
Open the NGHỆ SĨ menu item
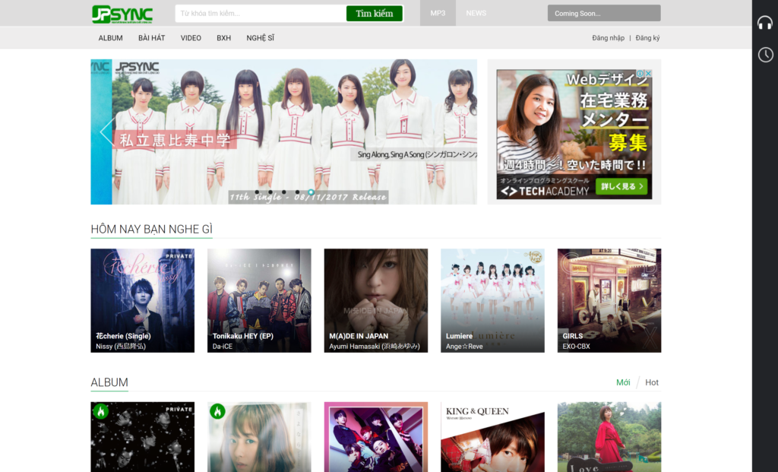coord(261,38)
